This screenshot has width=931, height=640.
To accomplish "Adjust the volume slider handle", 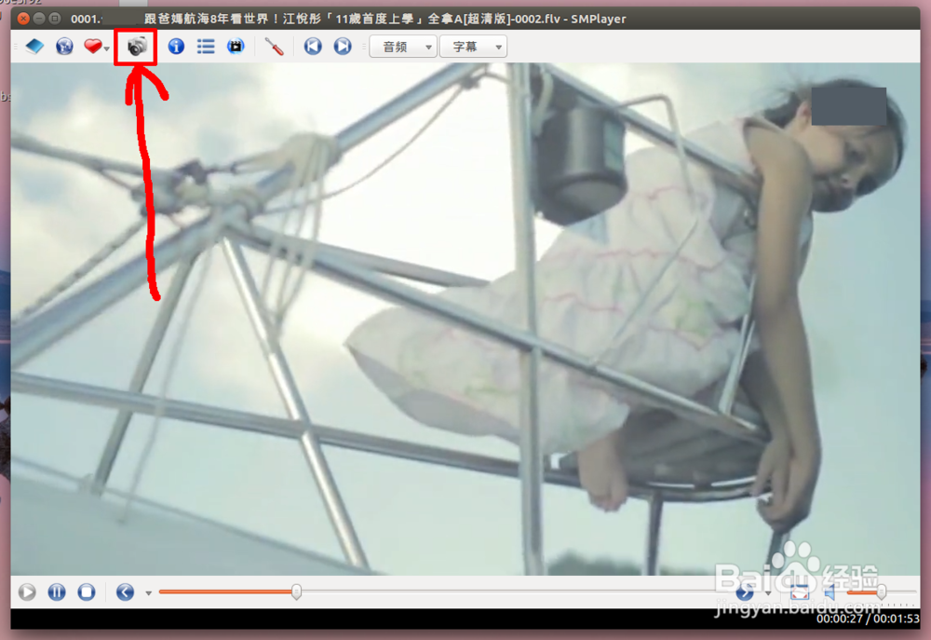I will click(x=881, y=592).
